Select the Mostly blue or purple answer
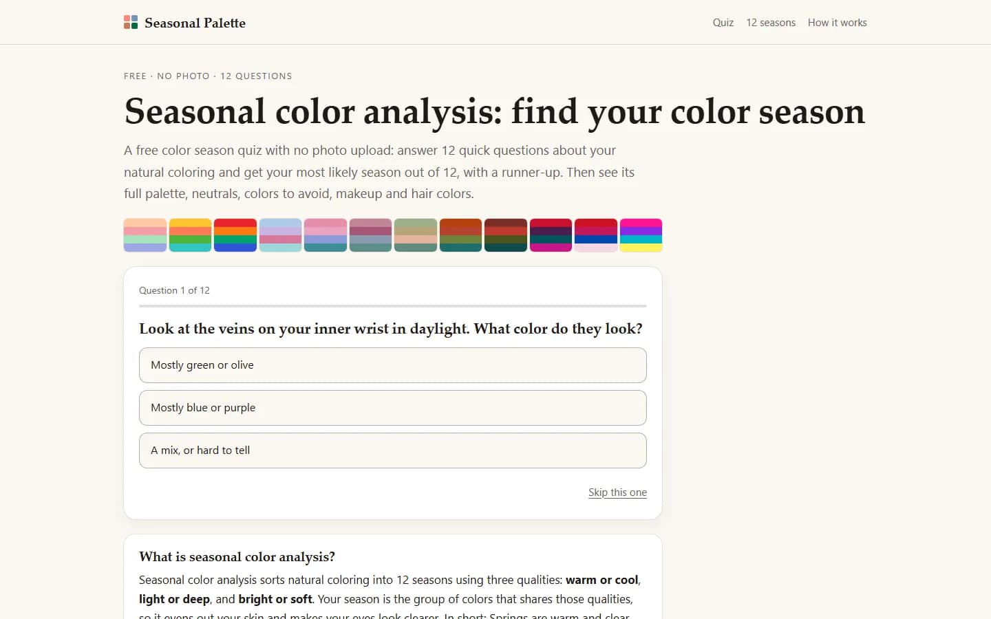 pos(393,408)
